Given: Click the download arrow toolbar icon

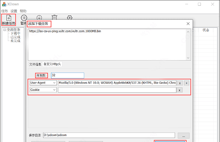Looking at the screenshot, I should coord(39,18).
